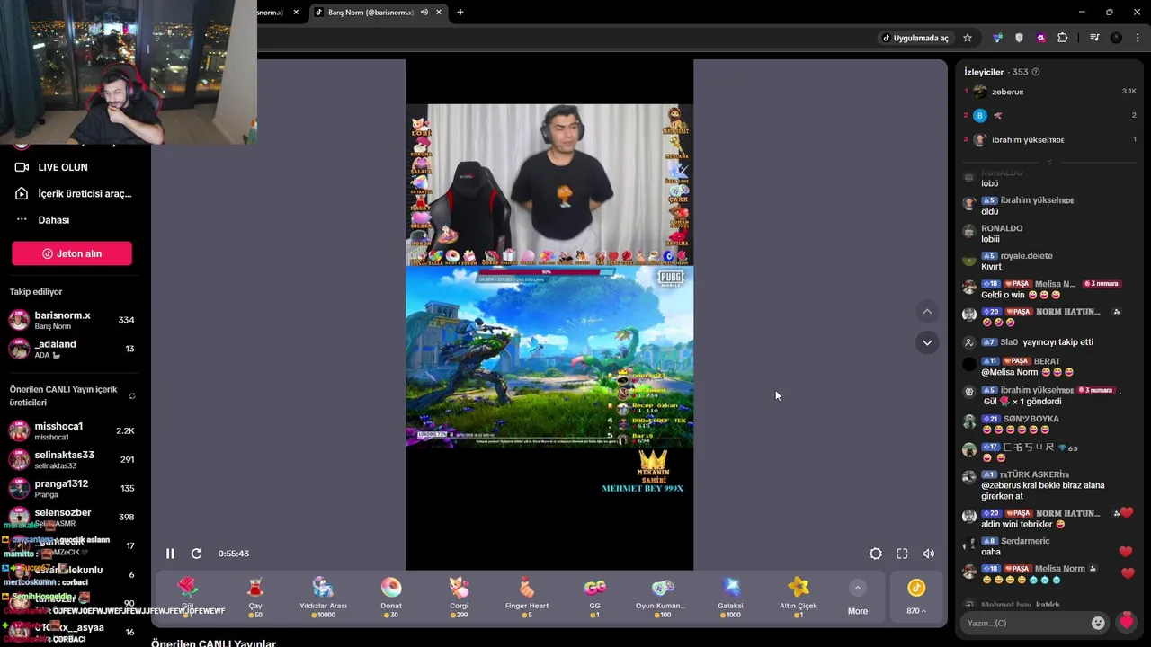The width and height of the screenshot is (1151, 647).
Task: Close the Barış Norm tab
Action: tap(439, 13)
